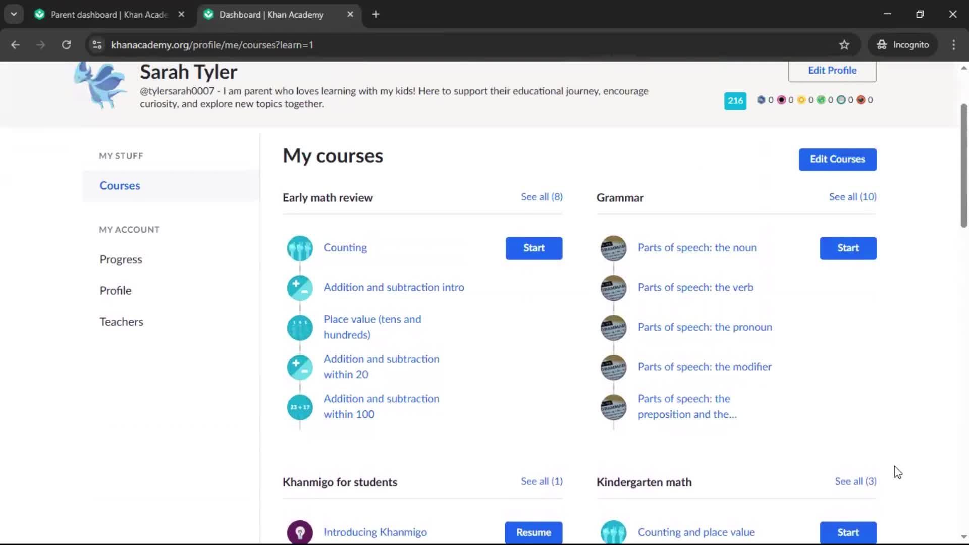Click the scrollbar down arrow
Image resolution: width=969 pixels, height=545 pixels.
click(963, 537)
